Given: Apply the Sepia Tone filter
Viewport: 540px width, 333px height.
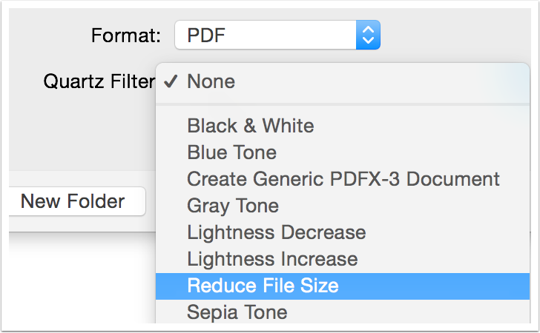Looking at the screenshot, I should point(237,312).
